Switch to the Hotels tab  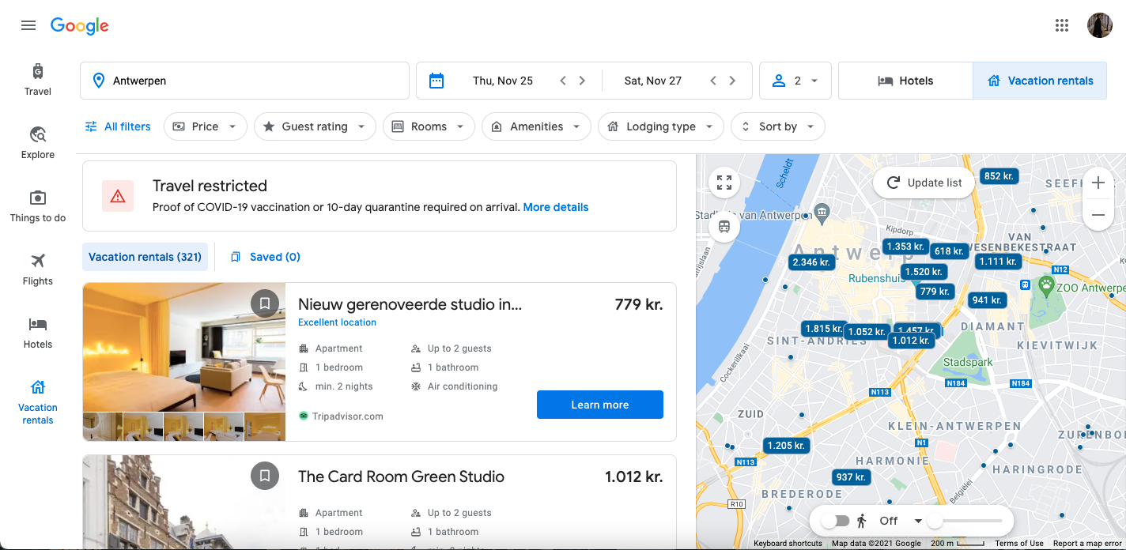coord(905,81)
